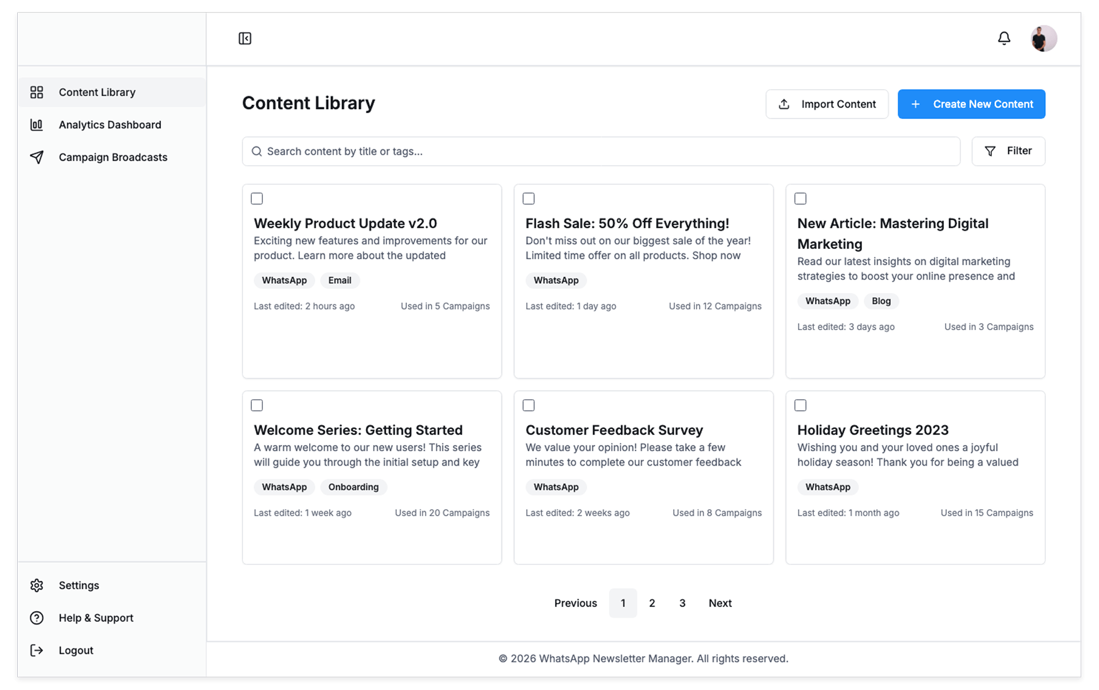Viewport: 1099px width, 690px height.
Task: Focus the search content input field
Action: 601,152
